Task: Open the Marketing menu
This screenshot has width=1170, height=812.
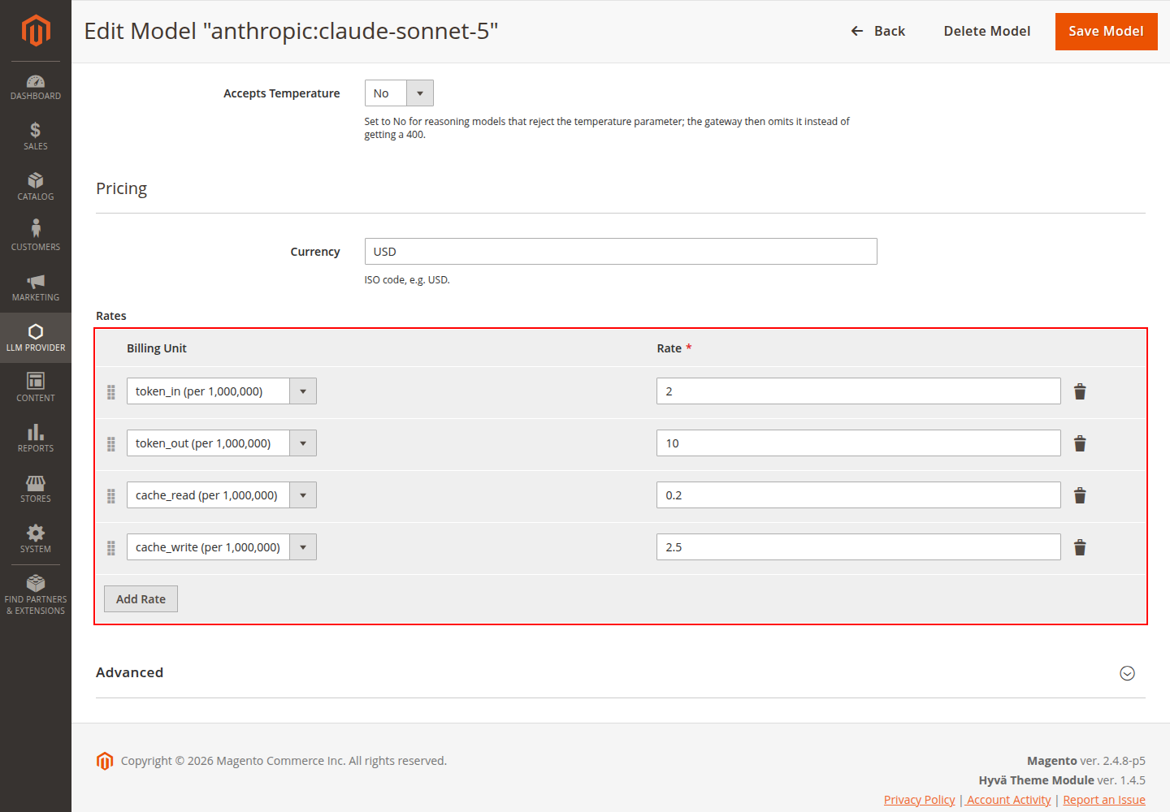Action: 36,288
